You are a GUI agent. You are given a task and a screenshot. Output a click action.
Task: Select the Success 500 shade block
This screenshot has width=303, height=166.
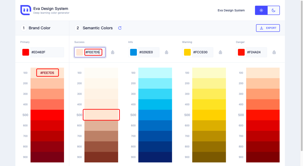101,115
